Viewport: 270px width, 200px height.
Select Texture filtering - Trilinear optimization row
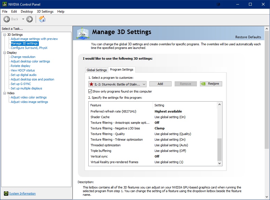[153, 140]
